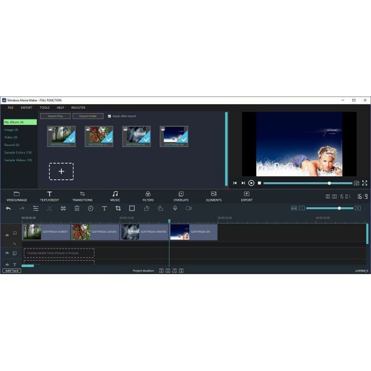371x371 pixels.
Task: Open the aspect ratio 16:9 selector
Action: [x=362, y=197]
